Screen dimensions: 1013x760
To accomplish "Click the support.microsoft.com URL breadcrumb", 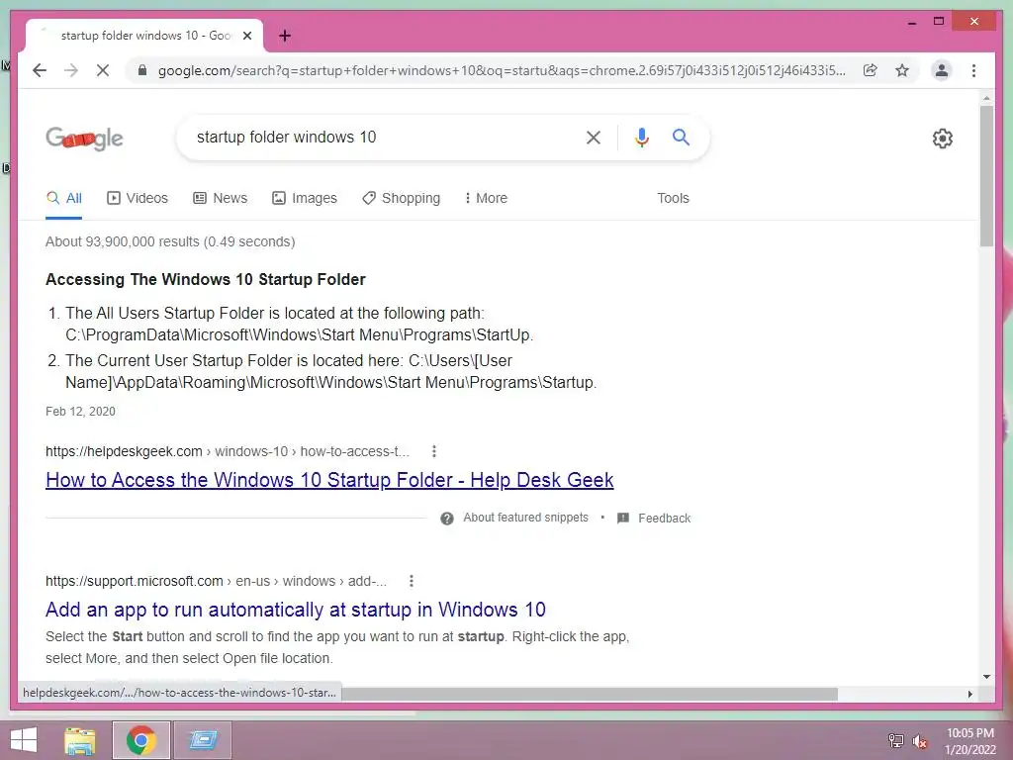I will (216, 581).
